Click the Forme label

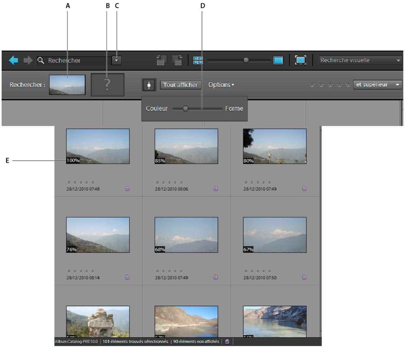234,109
